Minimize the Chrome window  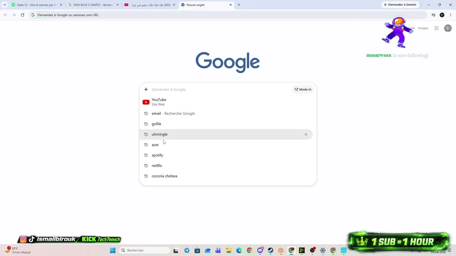point(429,5)
